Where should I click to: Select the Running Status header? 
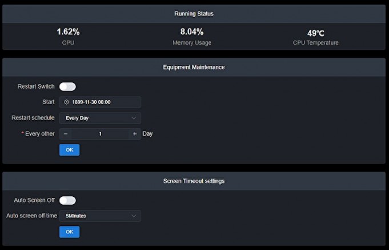pyautogui.click(x=194, y=14)
